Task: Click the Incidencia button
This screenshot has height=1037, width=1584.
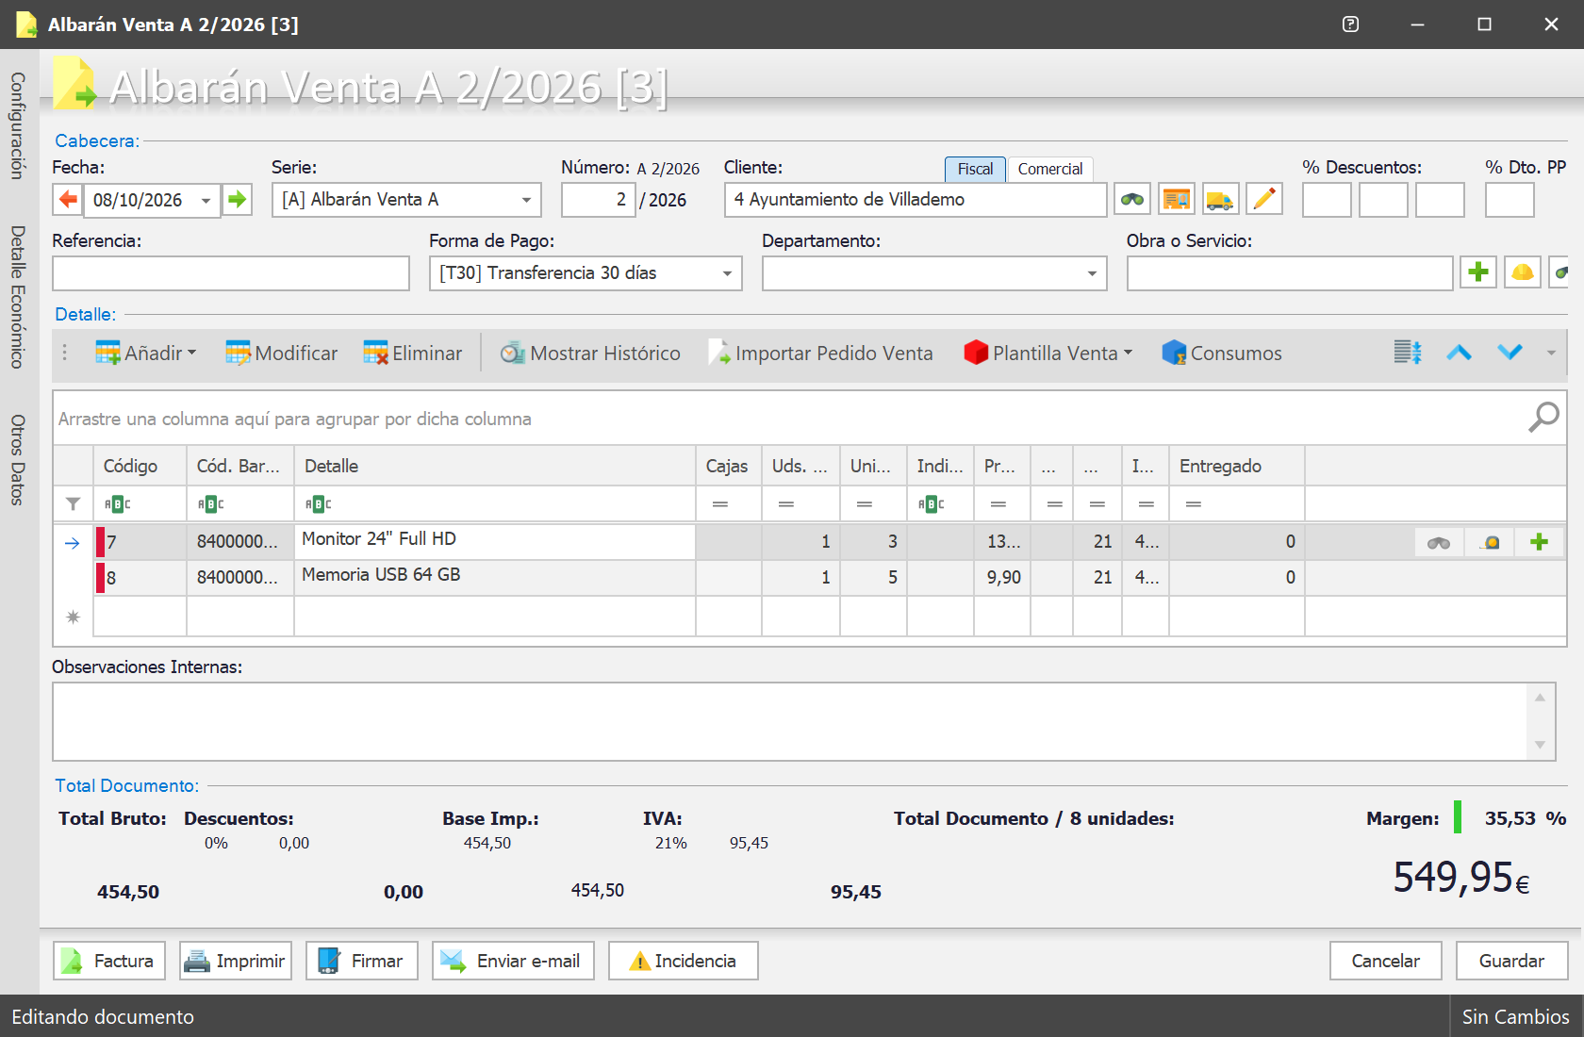Action: coord(683,961)
